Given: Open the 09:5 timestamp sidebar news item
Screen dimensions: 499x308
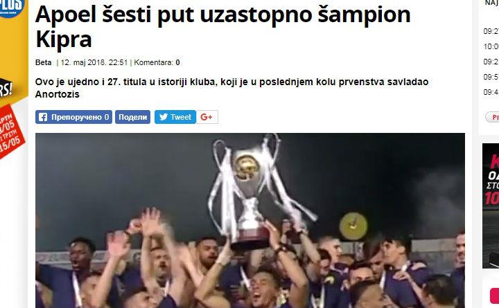Looking at the screenshot, I should [491, 77].
